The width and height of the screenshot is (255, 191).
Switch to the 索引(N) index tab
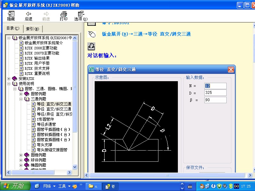click(x=33, y=29)
